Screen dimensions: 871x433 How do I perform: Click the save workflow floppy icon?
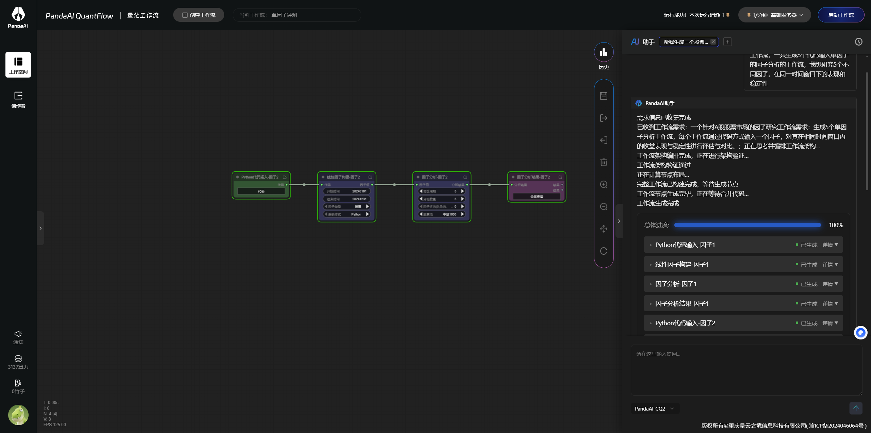pyautogui.click(x=604, y=96)
